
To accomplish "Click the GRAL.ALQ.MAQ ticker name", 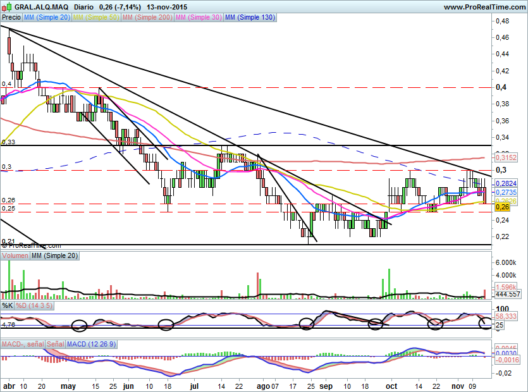I will pyautogui.click(x=42, y=7).
